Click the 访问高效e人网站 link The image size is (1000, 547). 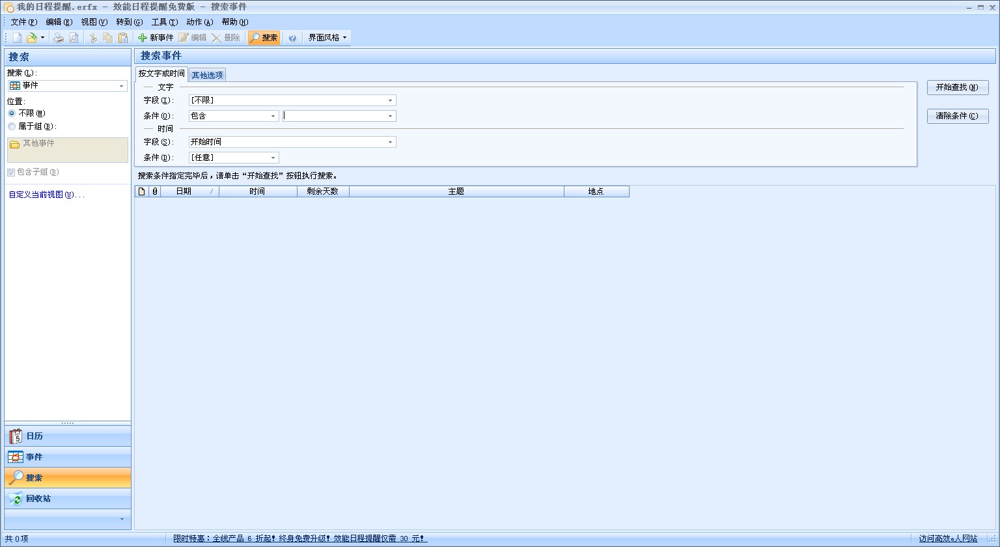(948, 539)
